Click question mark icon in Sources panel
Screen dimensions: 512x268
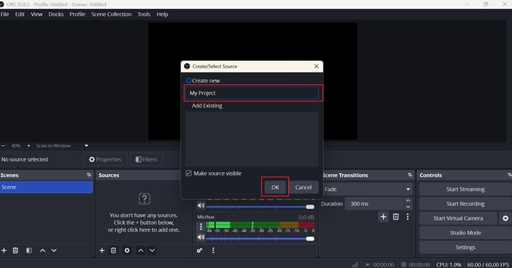[x=145, y=198]
